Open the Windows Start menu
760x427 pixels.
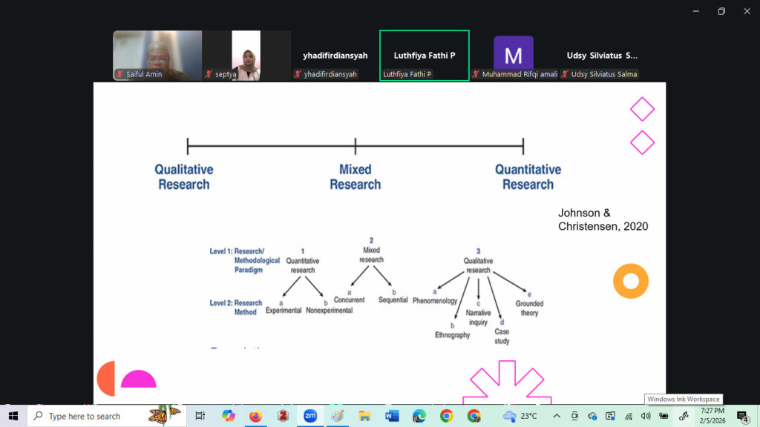pyautogui.click(x=13, y=416)
